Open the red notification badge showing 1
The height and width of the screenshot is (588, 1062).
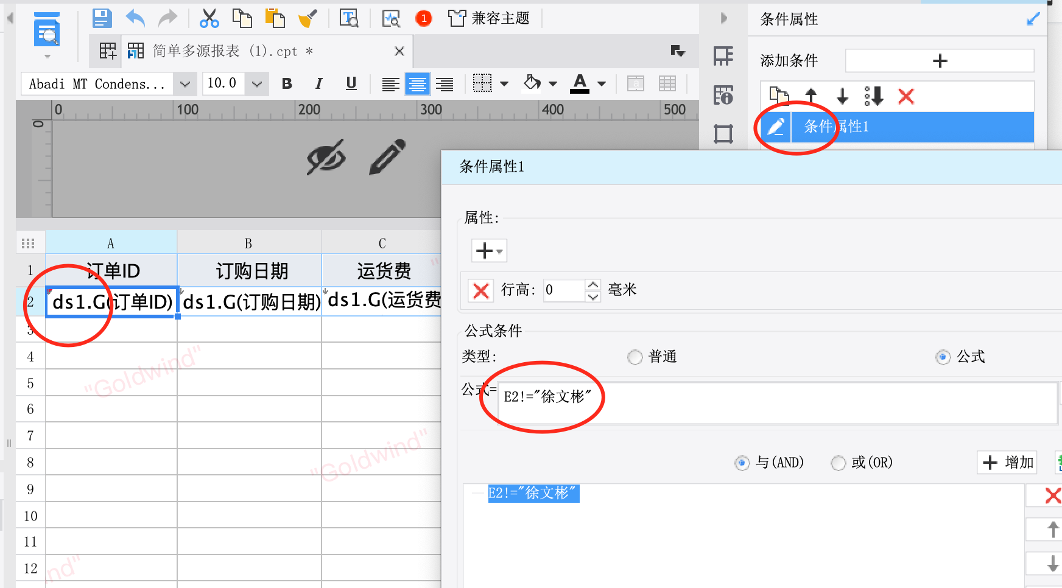point(424,18)
